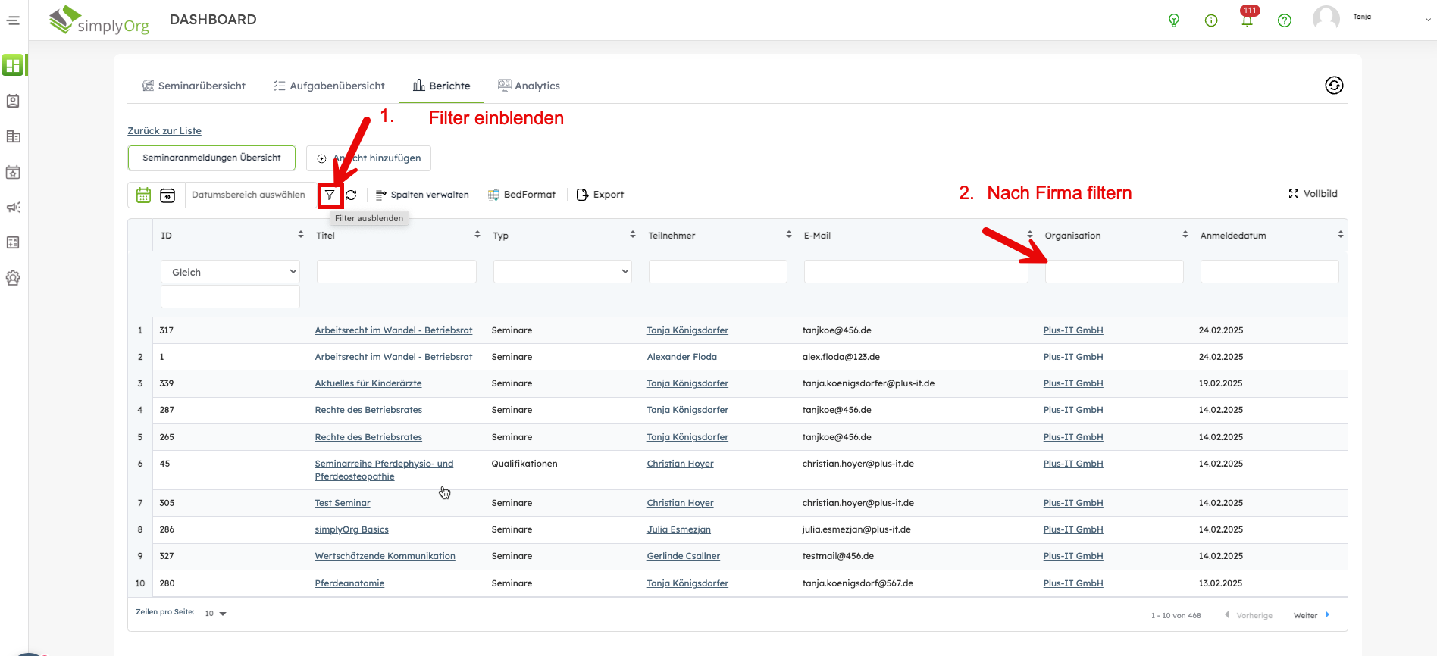Click the Export button
The width and height of the screenshot is (1437, 656).
pyautogui.click(x=600, y=195)
